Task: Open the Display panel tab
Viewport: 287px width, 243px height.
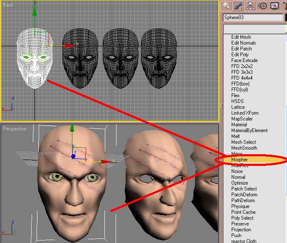Action: tap(274, 5)
